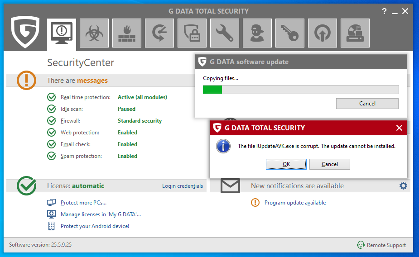Click the Idle scan label
419x257 pixels.
[72, 109]
